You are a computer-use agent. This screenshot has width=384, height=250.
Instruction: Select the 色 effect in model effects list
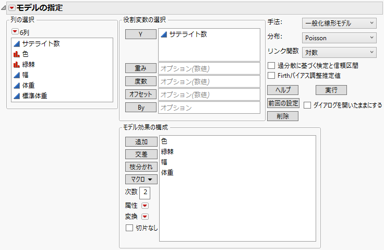(164, 141)
